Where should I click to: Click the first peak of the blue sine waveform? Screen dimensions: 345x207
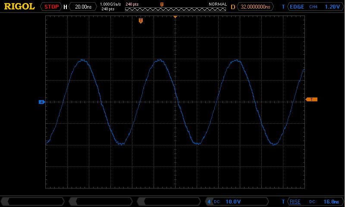82,59
